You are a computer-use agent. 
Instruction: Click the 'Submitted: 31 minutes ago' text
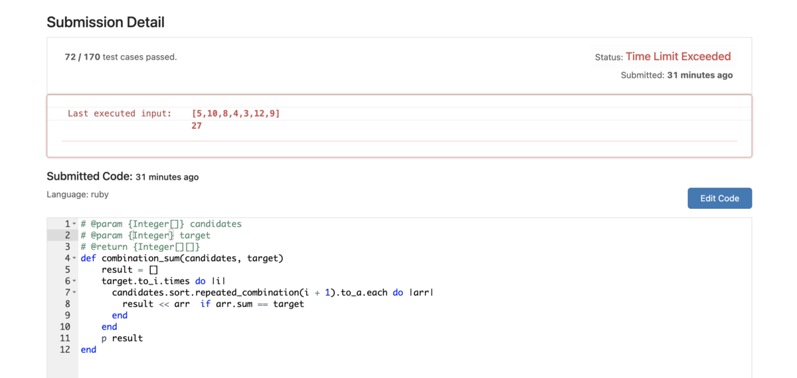pyautogui.click(x=677, y=75)
